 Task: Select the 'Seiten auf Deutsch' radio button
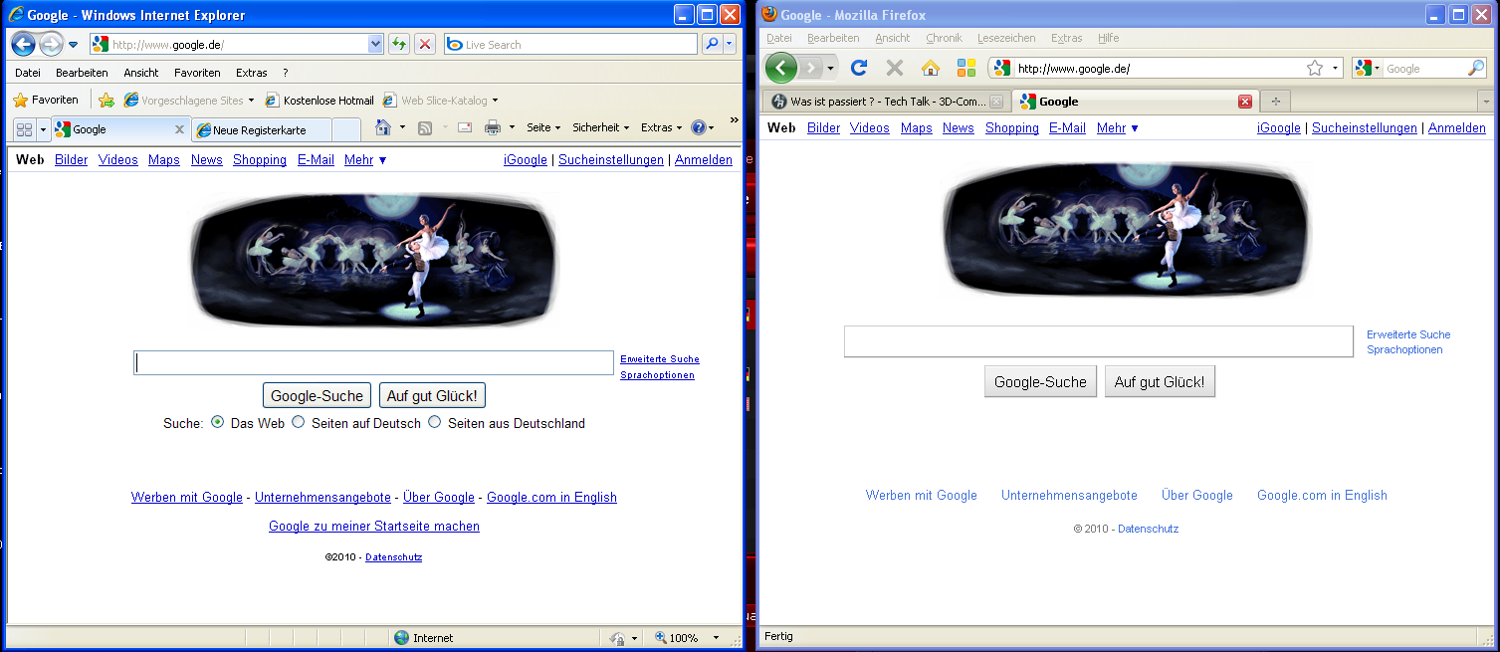(298, 422)
